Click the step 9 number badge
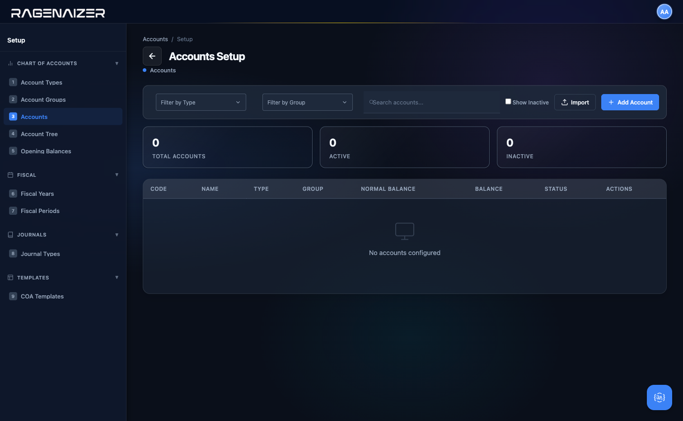This screenshot has width=683, height=421. click(13, 296)
